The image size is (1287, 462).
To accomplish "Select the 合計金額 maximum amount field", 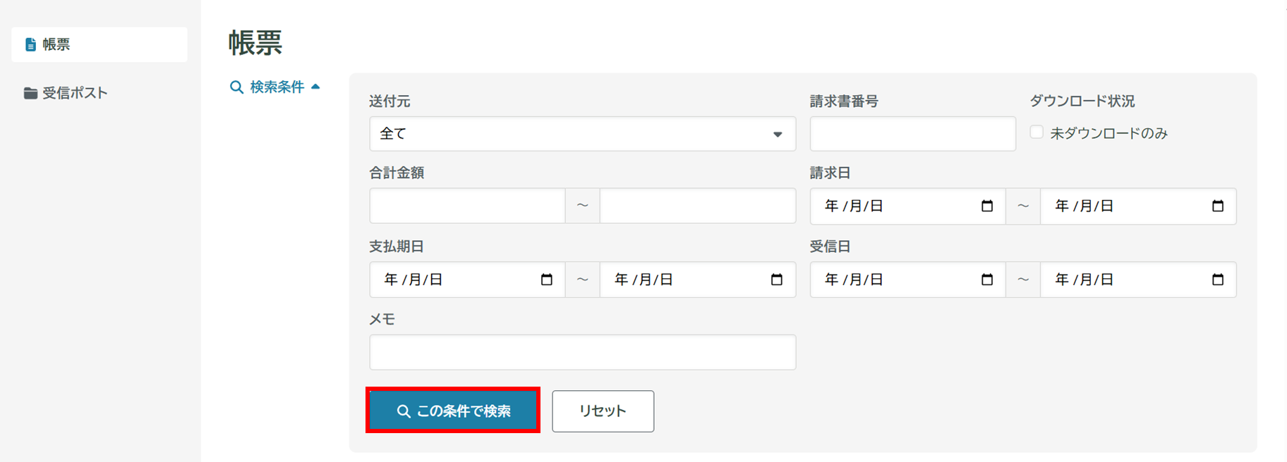I will coord(697,206).
